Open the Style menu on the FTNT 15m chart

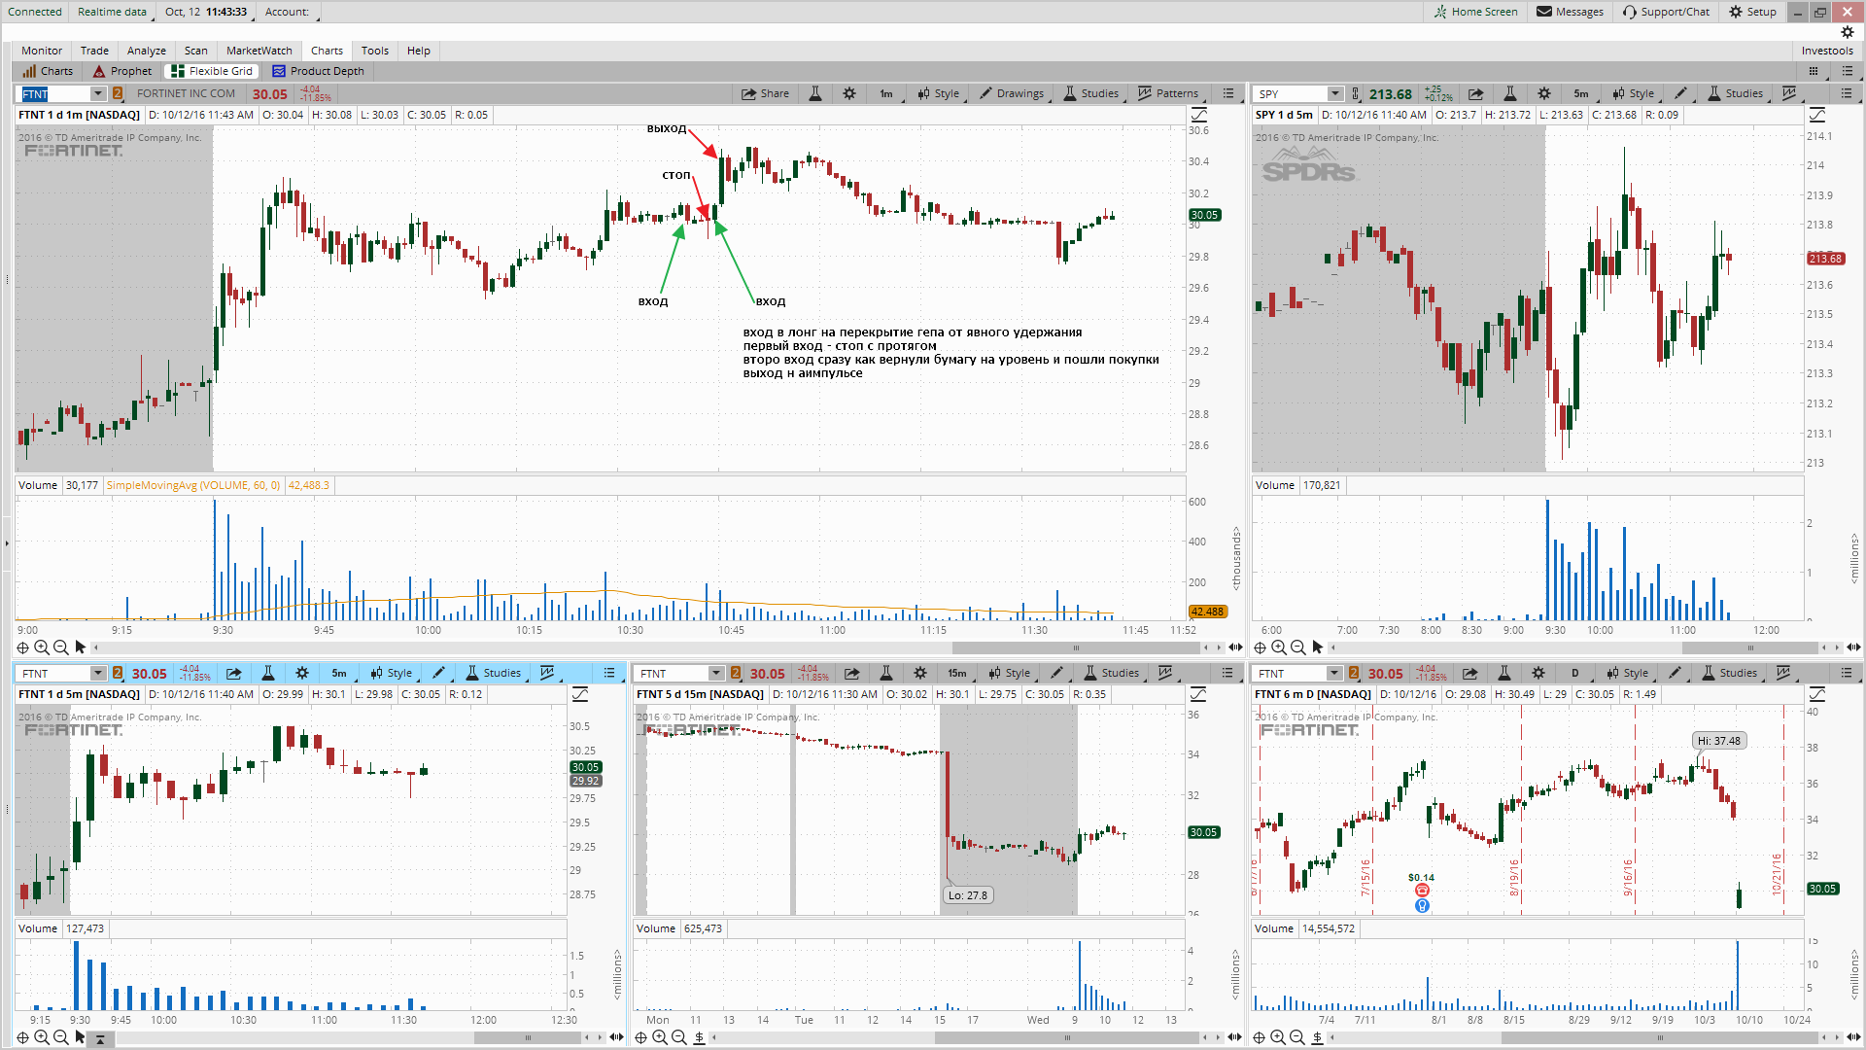(x=1010, y=673)
